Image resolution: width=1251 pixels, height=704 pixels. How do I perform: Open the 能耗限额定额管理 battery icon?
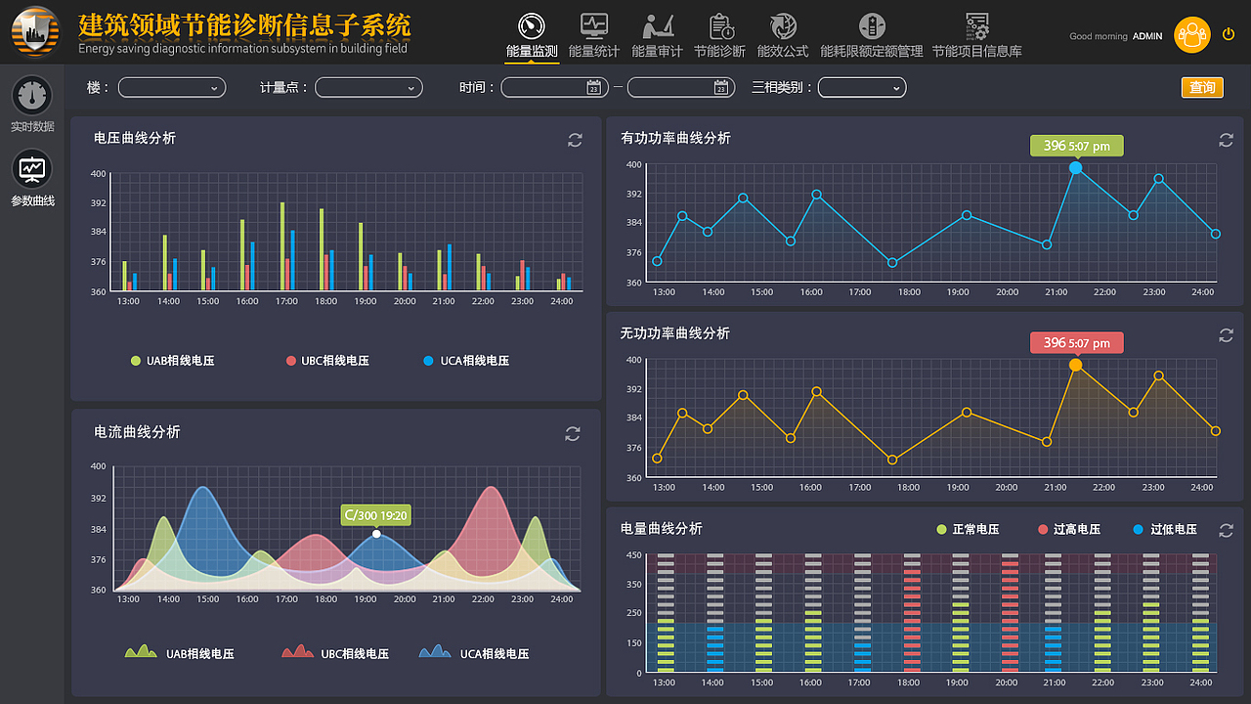click(872, 26)
